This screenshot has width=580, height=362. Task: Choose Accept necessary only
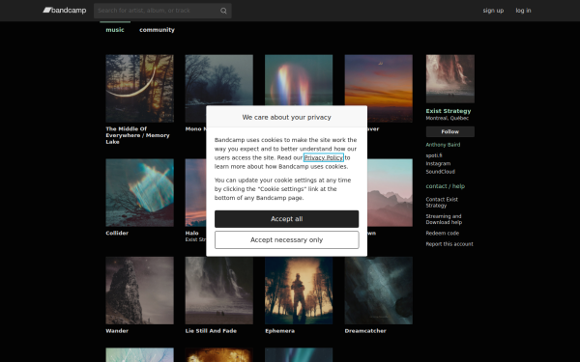pos(287,240)
